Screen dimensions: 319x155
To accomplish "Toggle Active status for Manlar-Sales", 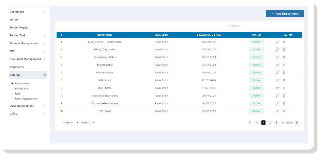I will click(x=256, y=65).
